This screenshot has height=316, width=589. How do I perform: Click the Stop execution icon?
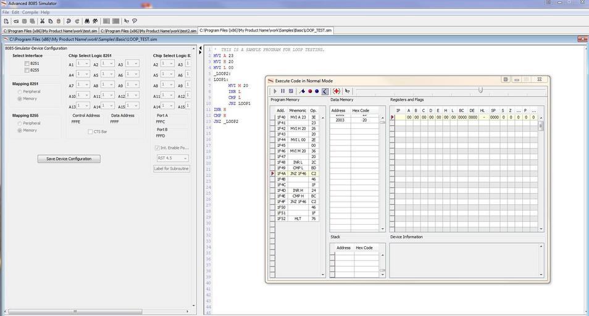(291, 91)
